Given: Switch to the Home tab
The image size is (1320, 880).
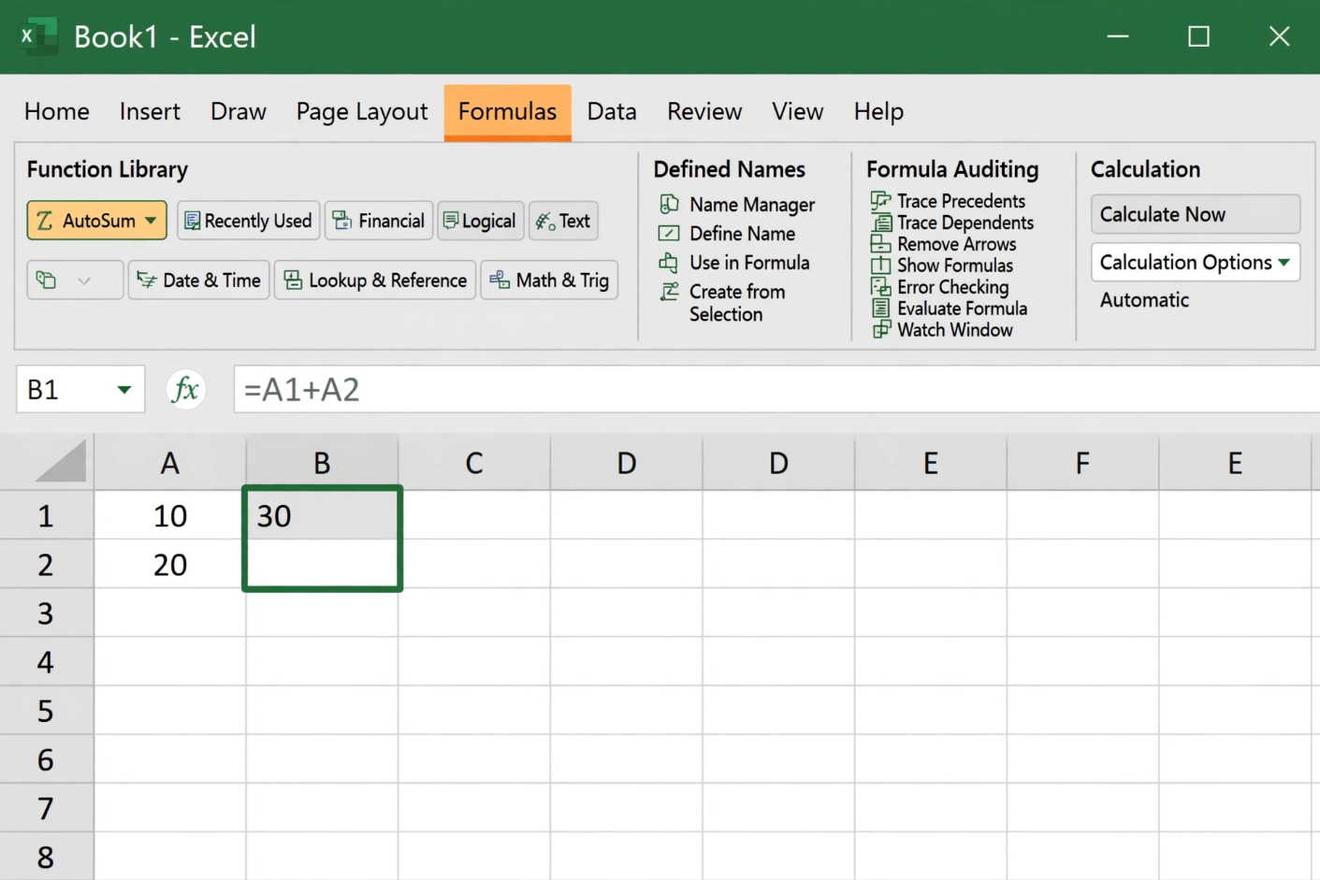Looking at the screenshot, I should point(57,111).
